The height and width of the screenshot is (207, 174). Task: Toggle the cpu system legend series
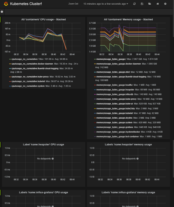pyautogui.click(x=28, y=86)
